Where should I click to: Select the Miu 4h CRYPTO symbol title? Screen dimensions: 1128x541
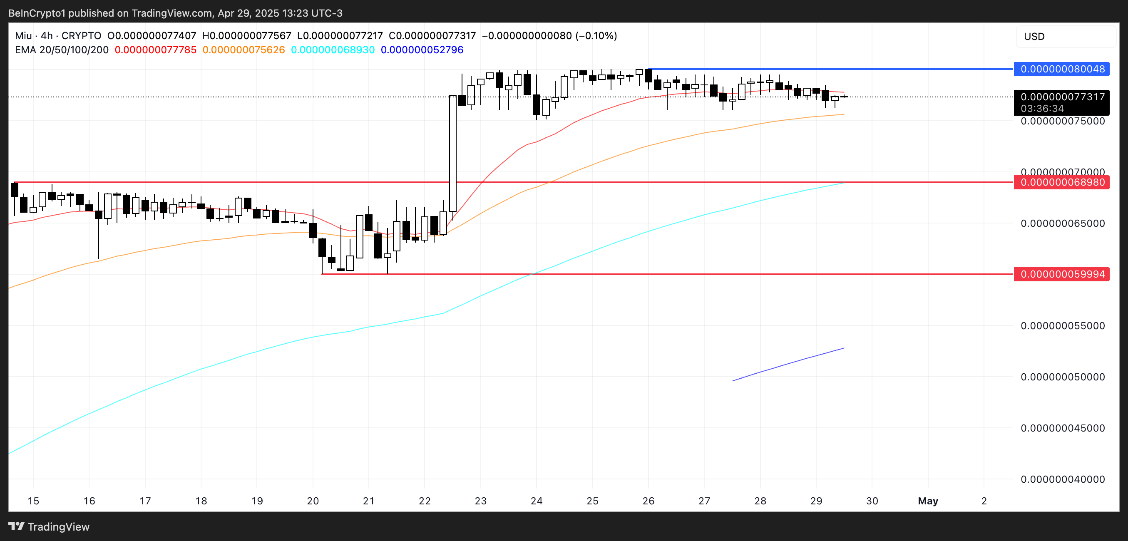tap(58, 36)
